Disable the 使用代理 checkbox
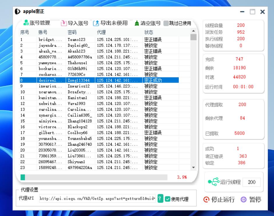Image resolution: width=274 pixels, height=216 pixels. (x=168, y=199)
